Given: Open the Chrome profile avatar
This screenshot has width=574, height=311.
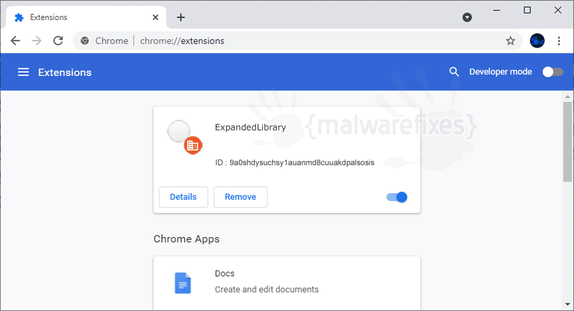Looking at the screenshot, I should click(x=537, y=41).
